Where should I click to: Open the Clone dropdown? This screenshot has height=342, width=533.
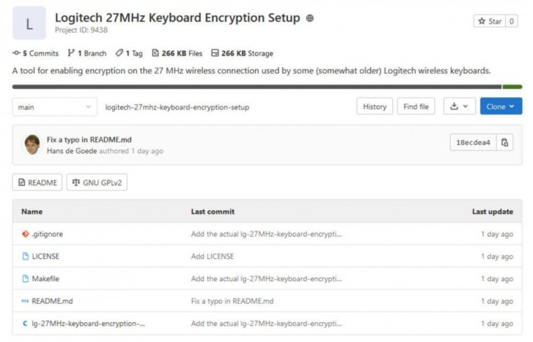[x=501, y=107]
